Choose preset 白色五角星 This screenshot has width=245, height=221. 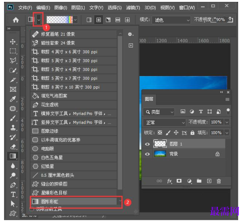[x=74, y=157]
